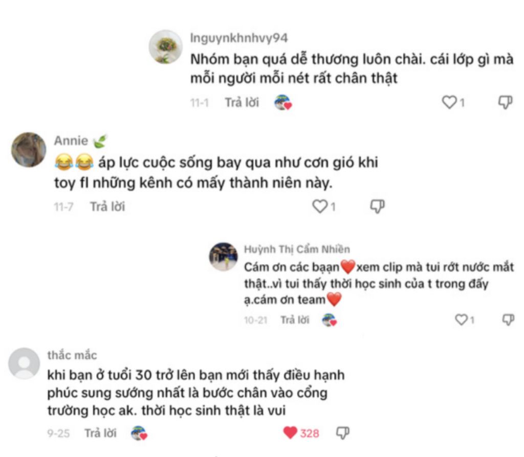This screenshot has width=524, height=457.
Task: Open Huỳnh Thị Cẩm Nhiên's avatar
Action: click(223, 257)
